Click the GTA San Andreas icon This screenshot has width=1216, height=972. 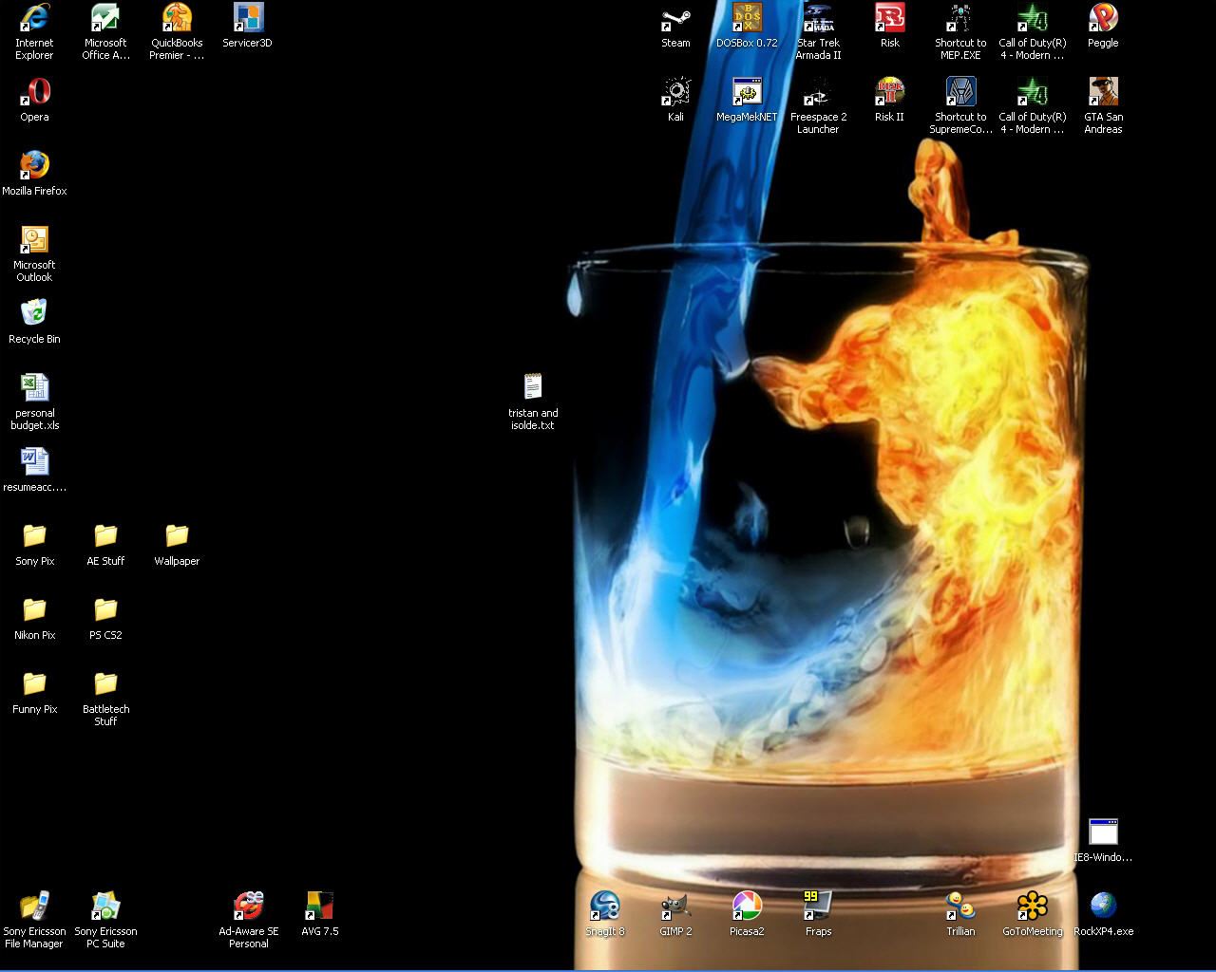pyautogui.click(x=1103, y=92)
